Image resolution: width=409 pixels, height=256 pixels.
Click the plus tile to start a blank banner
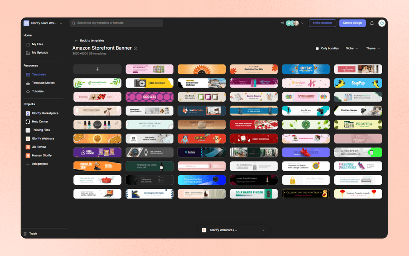(97, 69)
